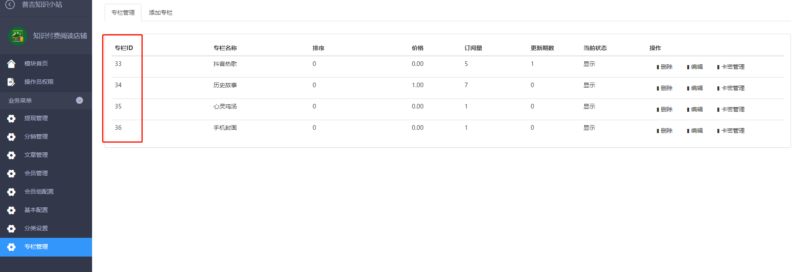Click the back arrow icon beside 普吉知识小站
The width and height of the screenshot is (796, 272).
10,5
